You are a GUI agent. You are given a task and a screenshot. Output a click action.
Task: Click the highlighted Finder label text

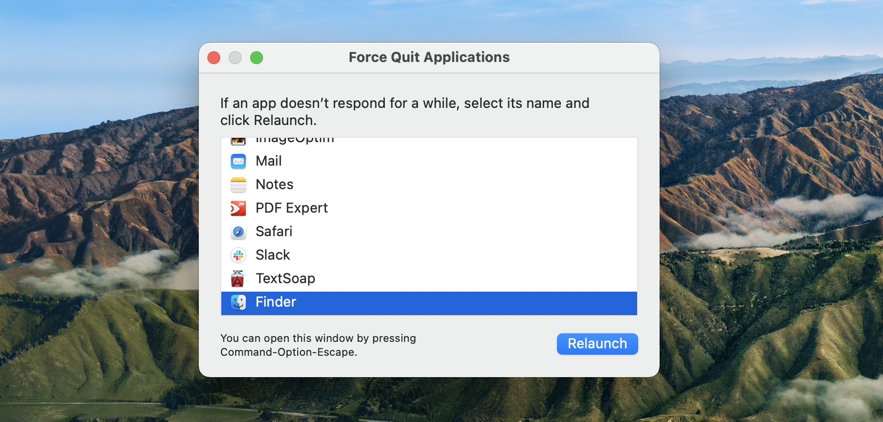pyautogui.click(x=275, y=302)
